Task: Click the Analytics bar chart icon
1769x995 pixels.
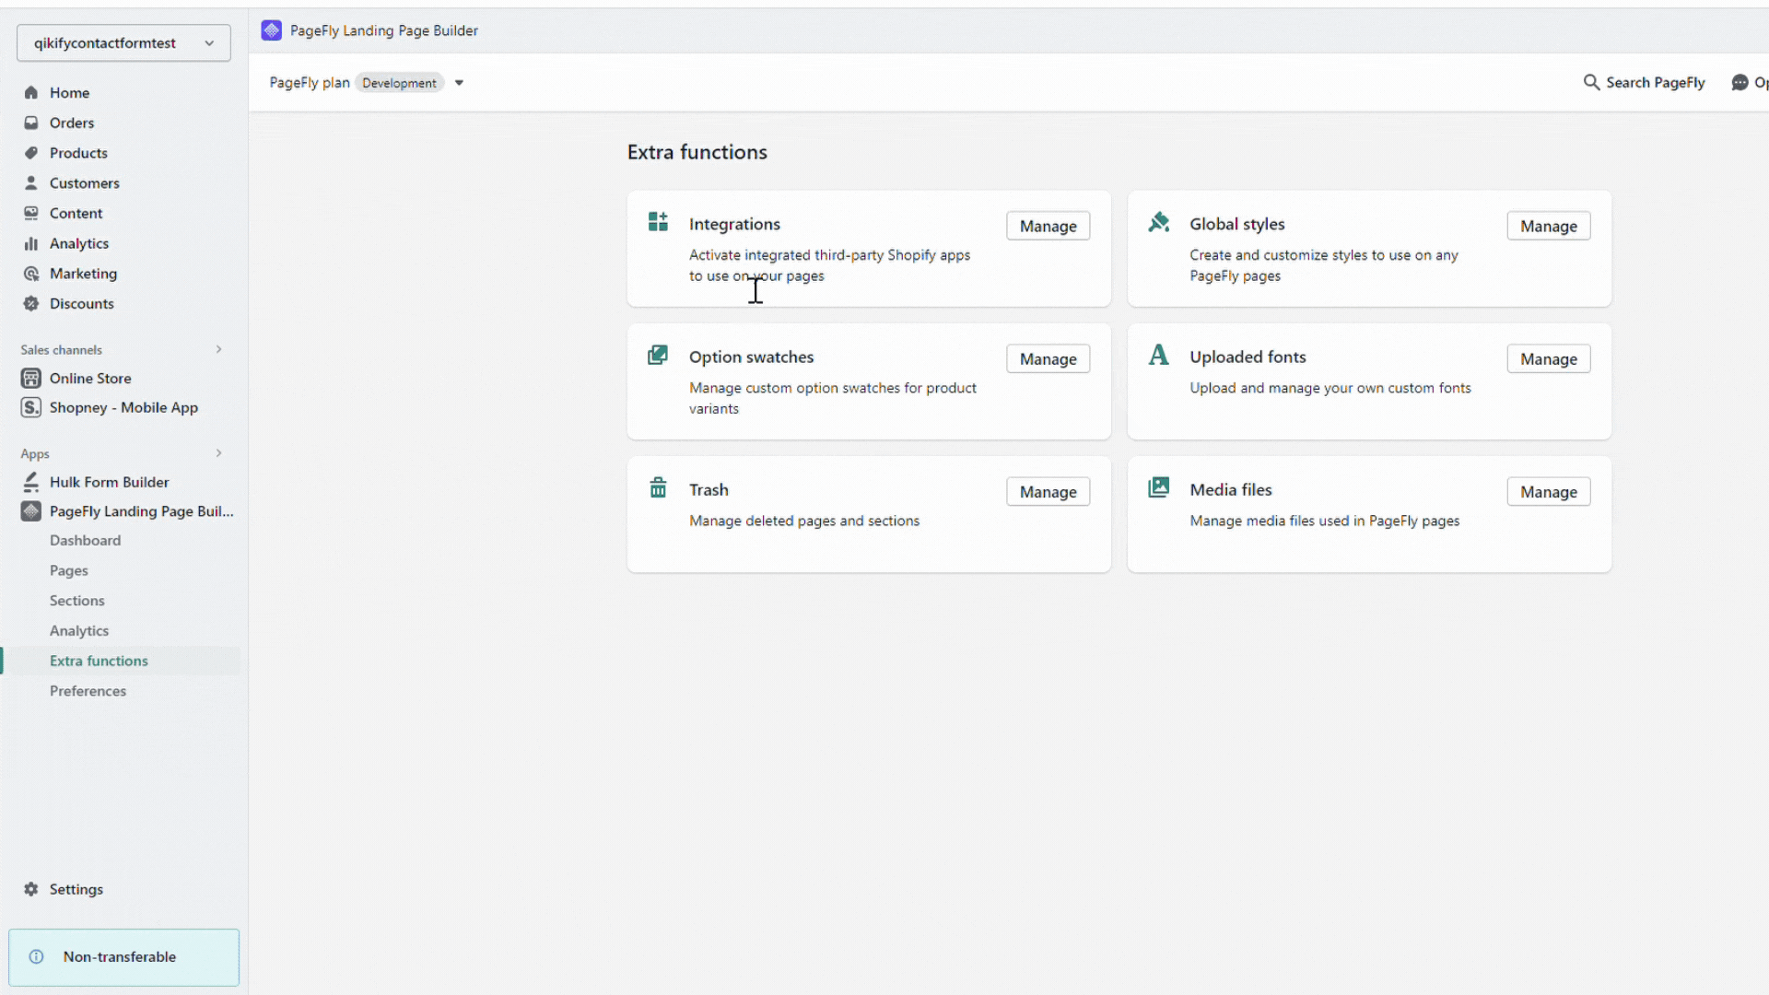Action: [x=31, y=244]
